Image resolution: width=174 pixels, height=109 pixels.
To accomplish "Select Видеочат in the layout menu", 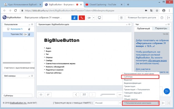I will click(x=141, y=80).
